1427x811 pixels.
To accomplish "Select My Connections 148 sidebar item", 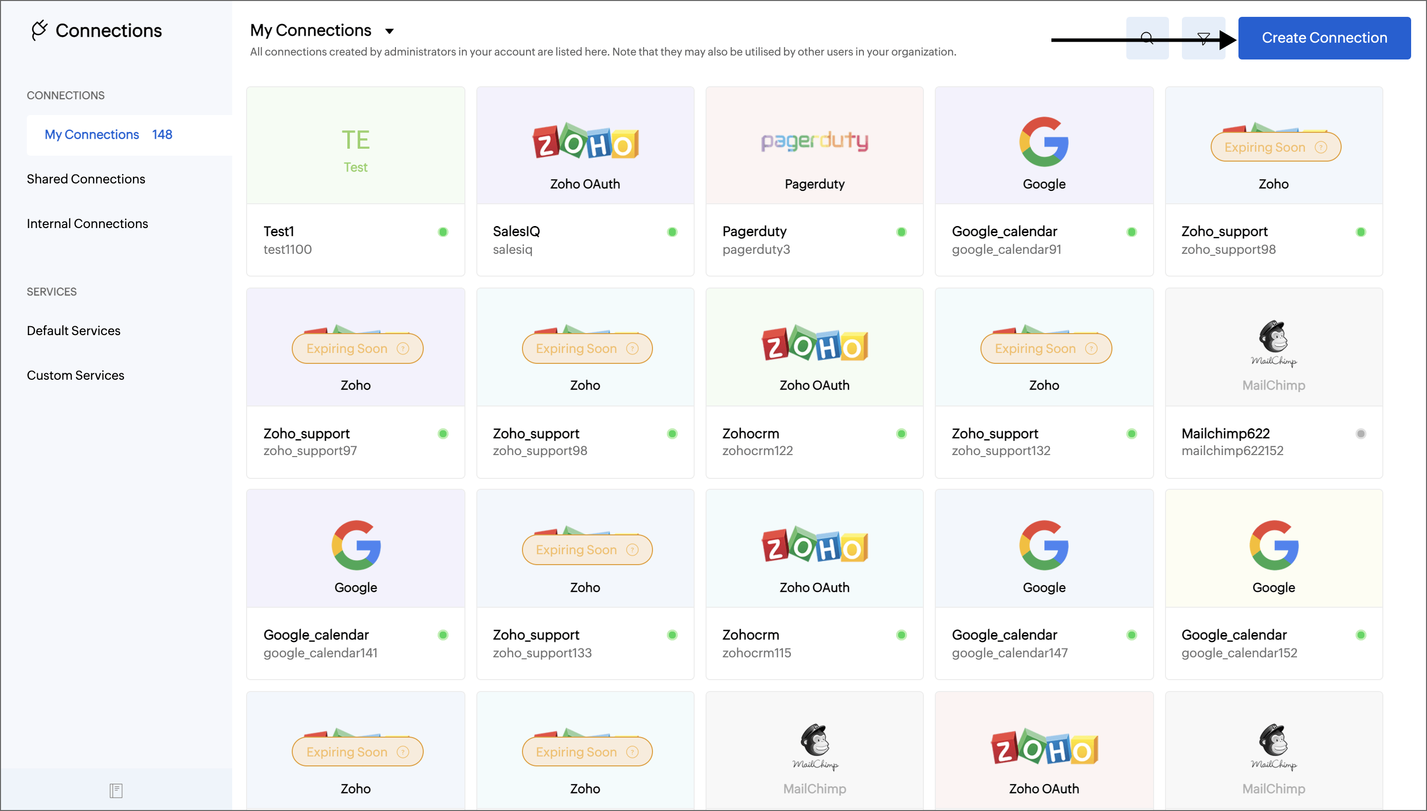I will tap(109, 134).
